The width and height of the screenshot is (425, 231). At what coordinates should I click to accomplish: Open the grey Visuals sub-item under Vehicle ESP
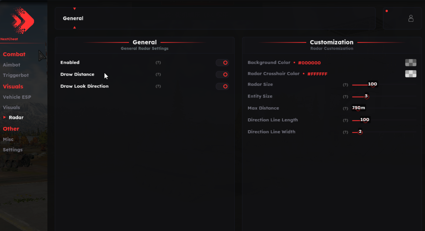[11, 107]
